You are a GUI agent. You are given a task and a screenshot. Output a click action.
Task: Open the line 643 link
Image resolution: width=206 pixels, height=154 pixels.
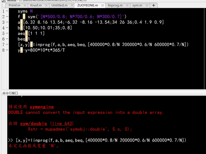tap(62, 123)
